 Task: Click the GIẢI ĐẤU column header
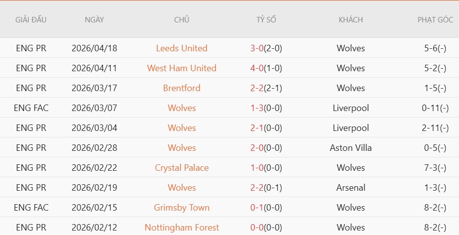pos(31,20)
